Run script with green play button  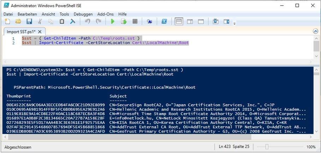pyautogui.click(x=113, y=21)
